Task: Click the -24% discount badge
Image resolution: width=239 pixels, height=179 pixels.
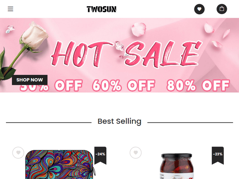Action: pyautogui.click(x=100, y=155)
